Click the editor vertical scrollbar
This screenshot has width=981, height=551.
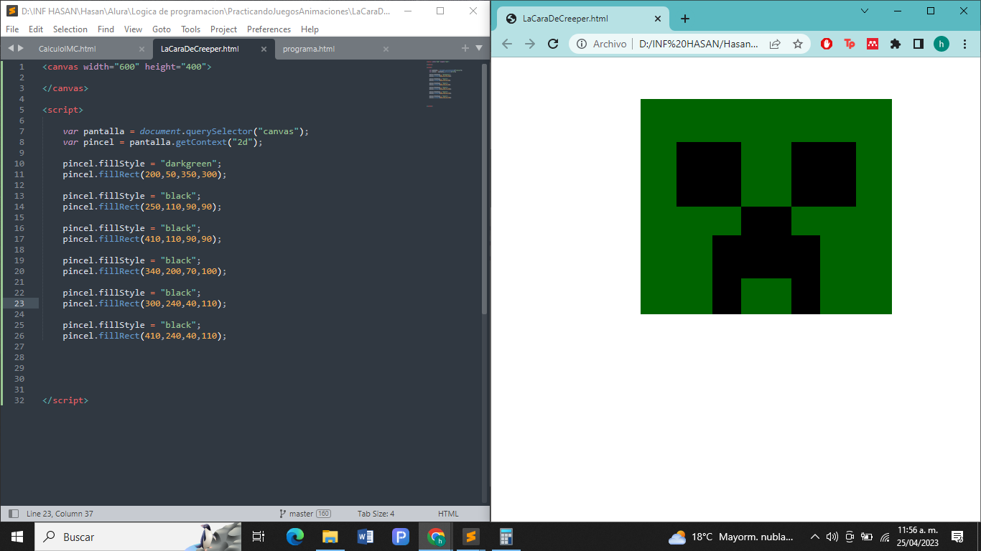pyautogui.click(x=484, y=188)
